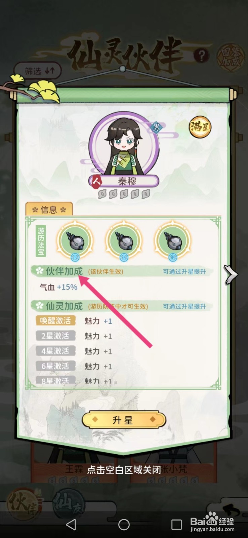Tap the 6星激活 label
Image resolution: width=248 pixels, height=538 pixels.
click(55, 366)
